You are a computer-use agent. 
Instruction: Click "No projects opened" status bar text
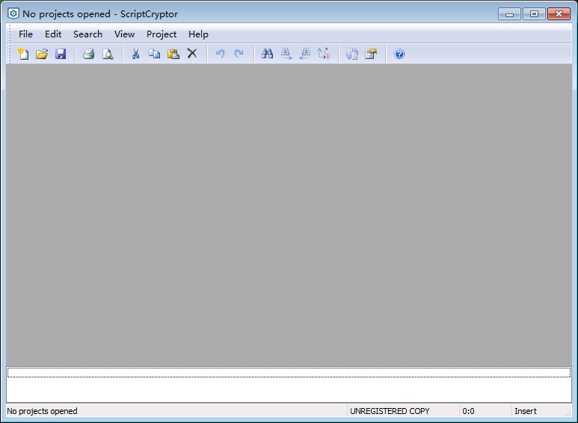pos(42,411)
